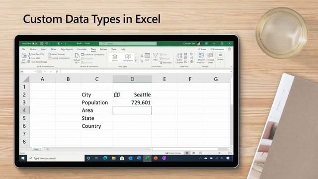Open the Sort dialog
Screen dimensions: 318x179
point(147,57)
